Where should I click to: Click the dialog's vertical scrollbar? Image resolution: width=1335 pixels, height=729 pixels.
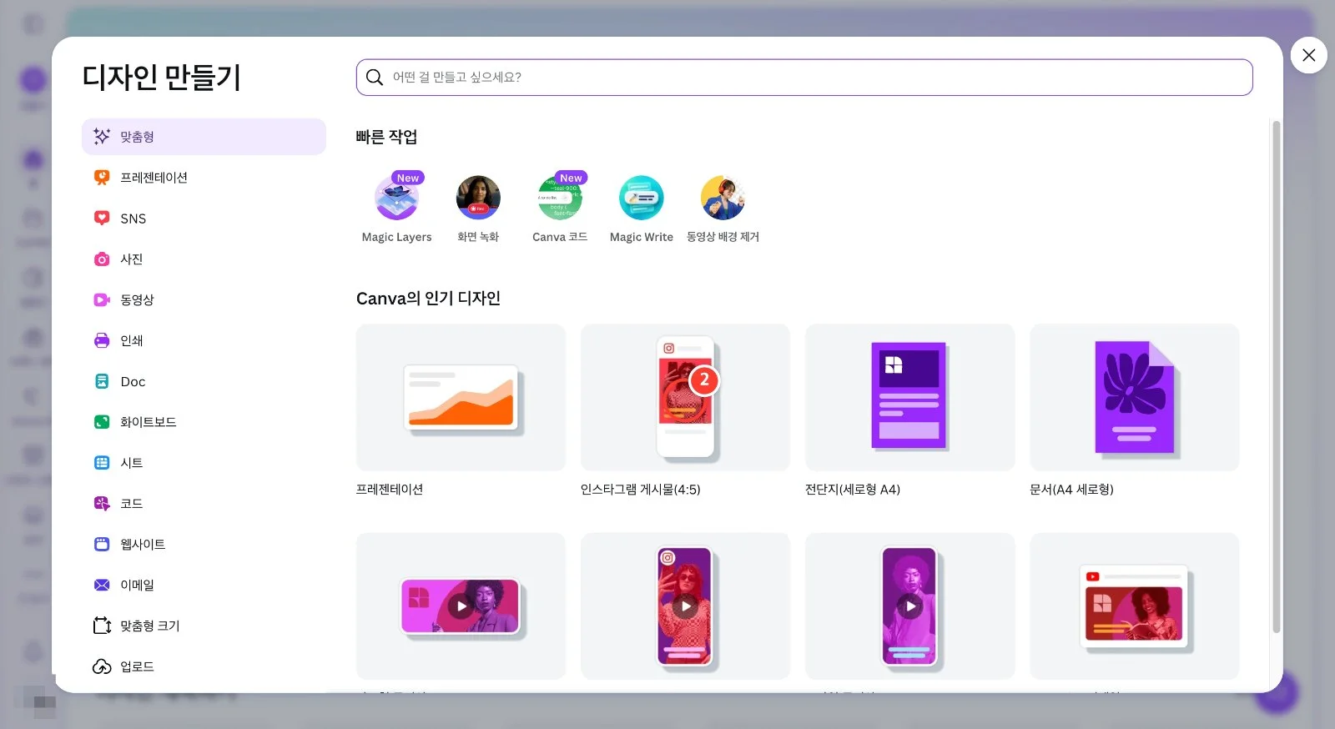point(1276,377)
